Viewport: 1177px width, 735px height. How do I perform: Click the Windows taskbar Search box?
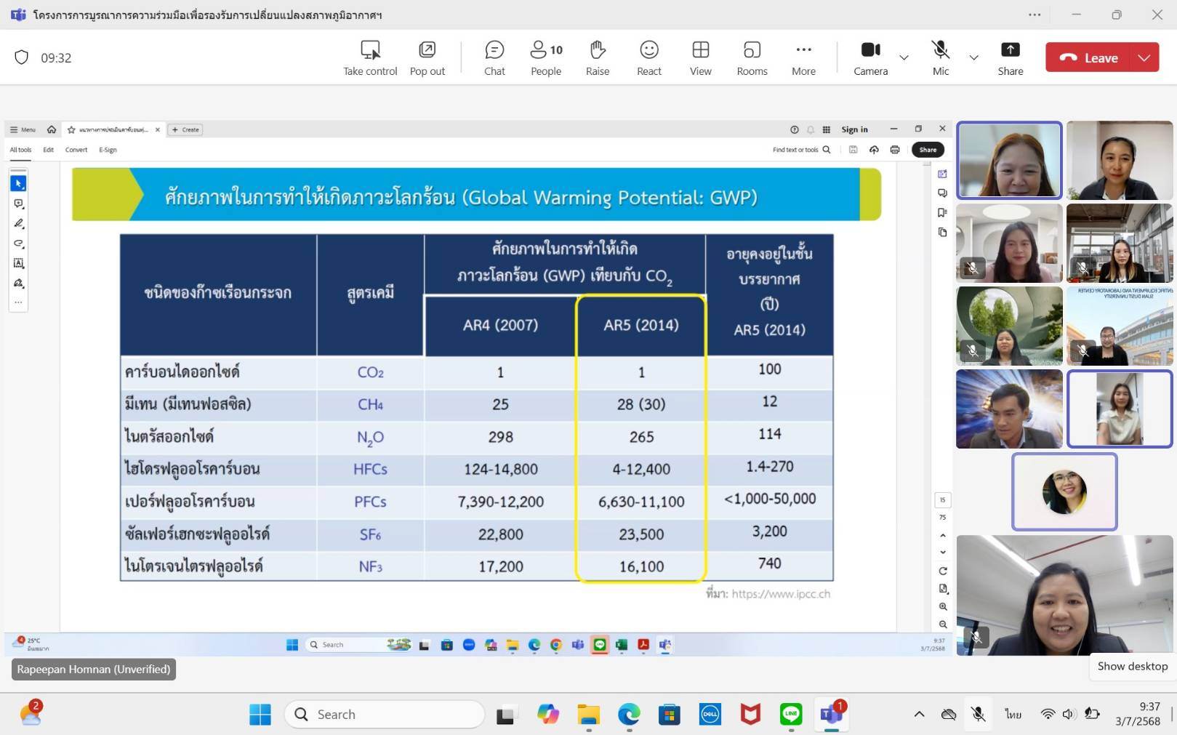pyautogui.click(x=384, y=714)
